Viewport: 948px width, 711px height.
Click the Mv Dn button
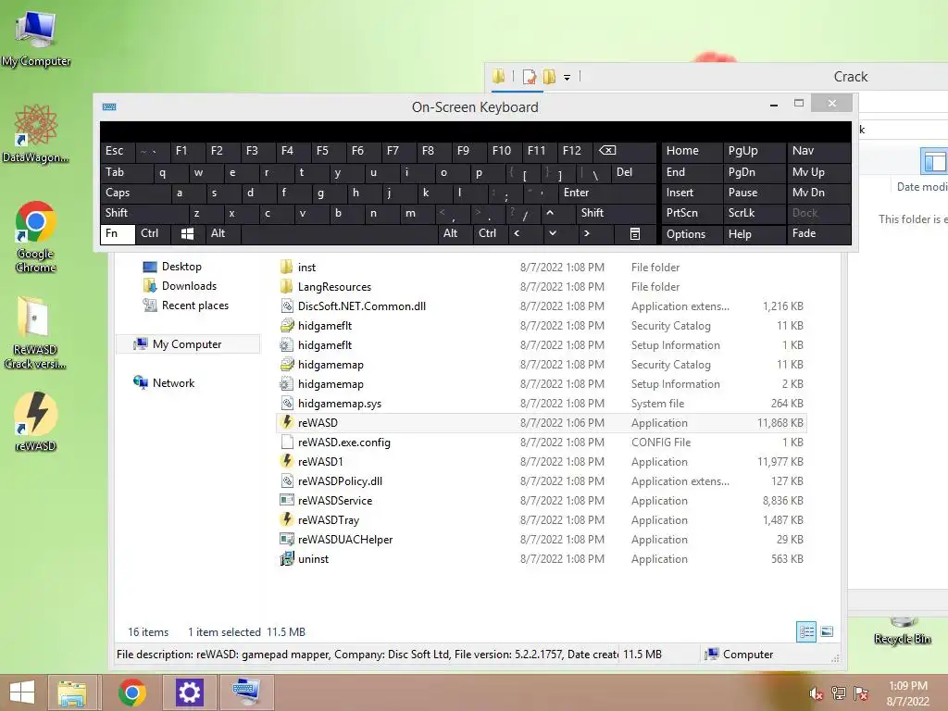click(x=818, y=193)
